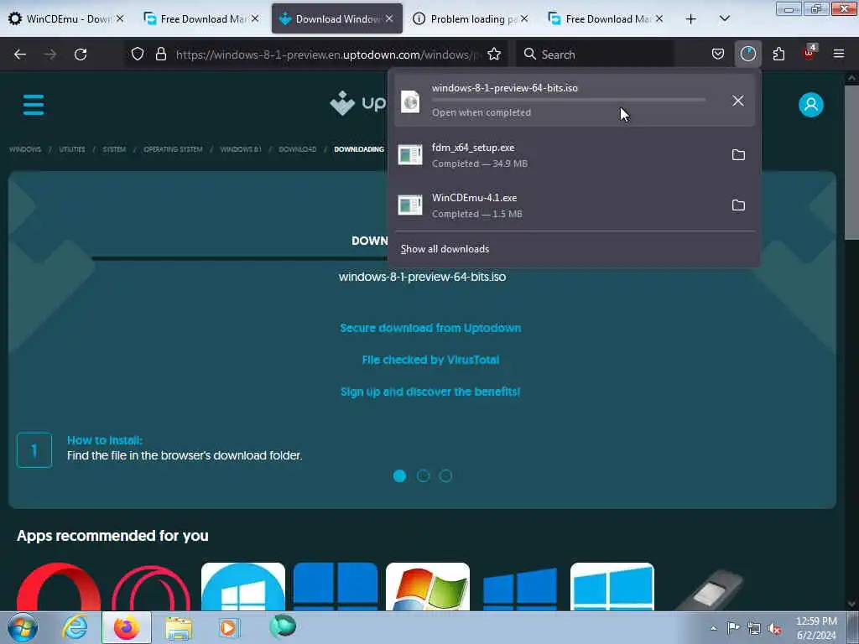Image resolution: width=859 pixels, height=644 pixels.
Task: Open the red Opera app thumbnail
Action: pyautogui.click(x=59, y=586)
